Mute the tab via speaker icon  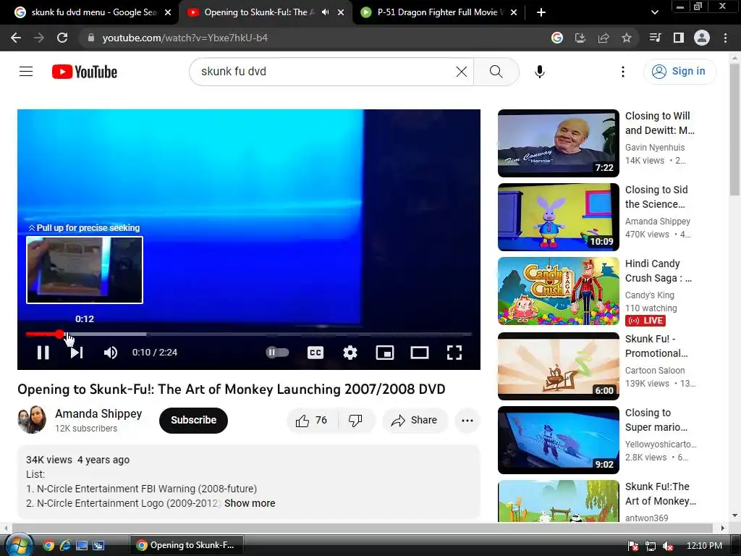[325, 12]
